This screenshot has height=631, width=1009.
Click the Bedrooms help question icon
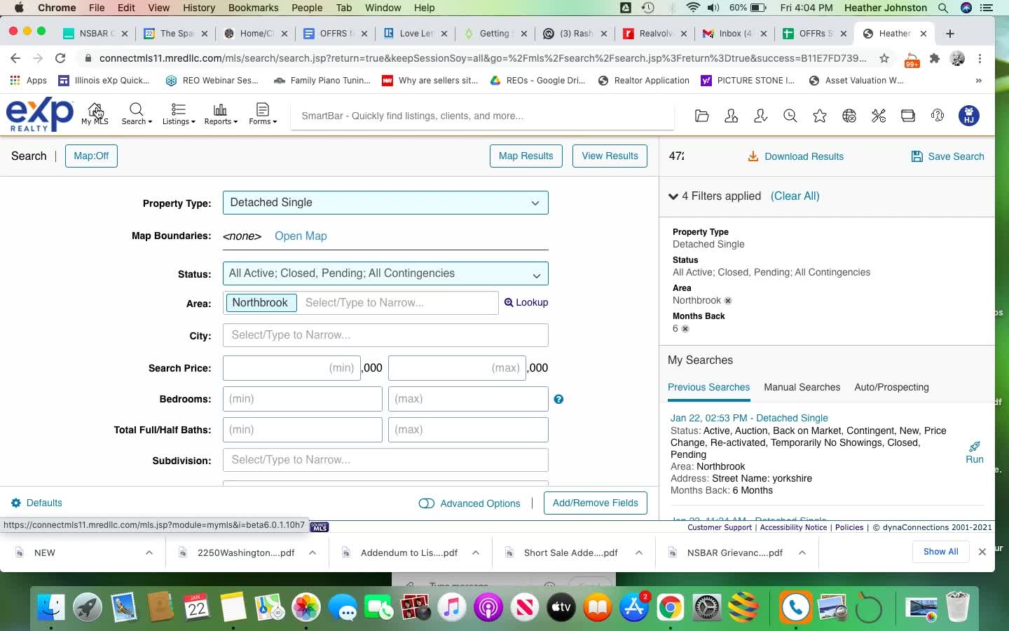(x=558, y=399)
